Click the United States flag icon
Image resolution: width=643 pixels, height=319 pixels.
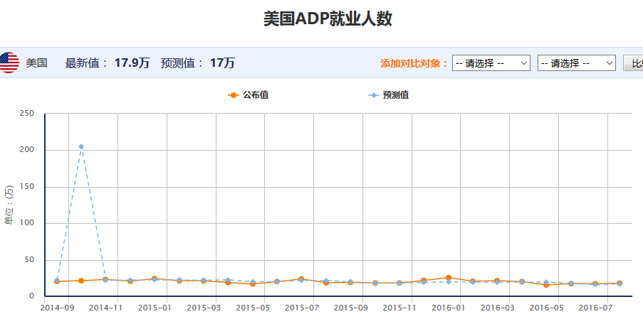pyautogui.click(x=9, y=63)
